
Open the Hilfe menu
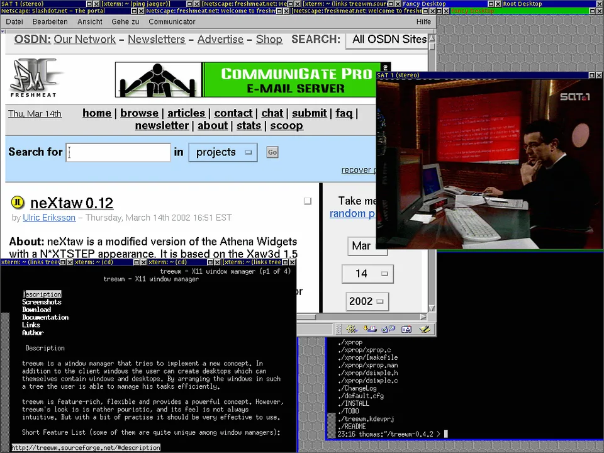(423, 21)
